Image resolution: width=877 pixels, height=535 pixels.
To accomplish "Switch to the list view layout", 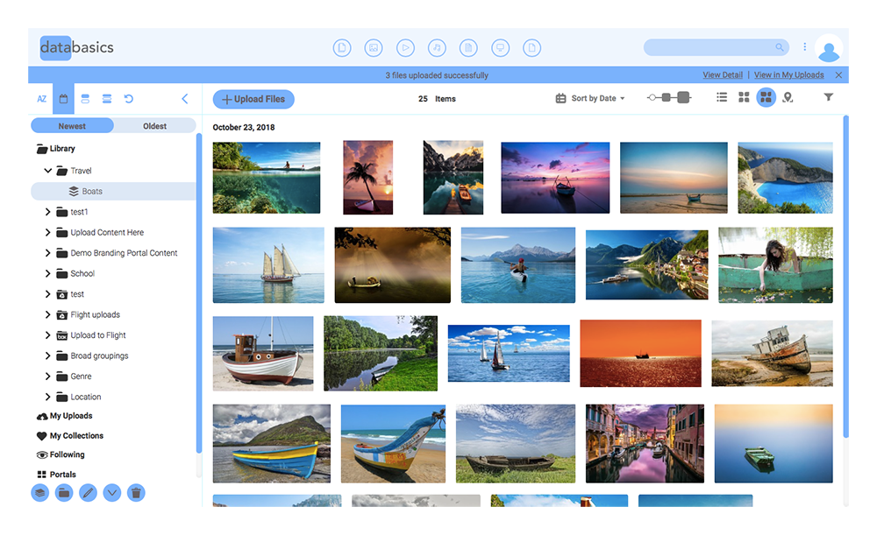I will coord(723,97).
